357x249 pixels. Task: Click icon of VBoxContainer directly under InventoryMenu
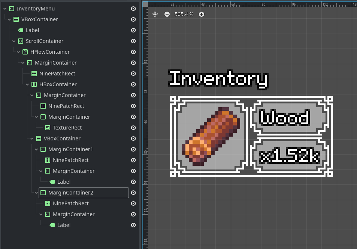[x=16, y=19]
